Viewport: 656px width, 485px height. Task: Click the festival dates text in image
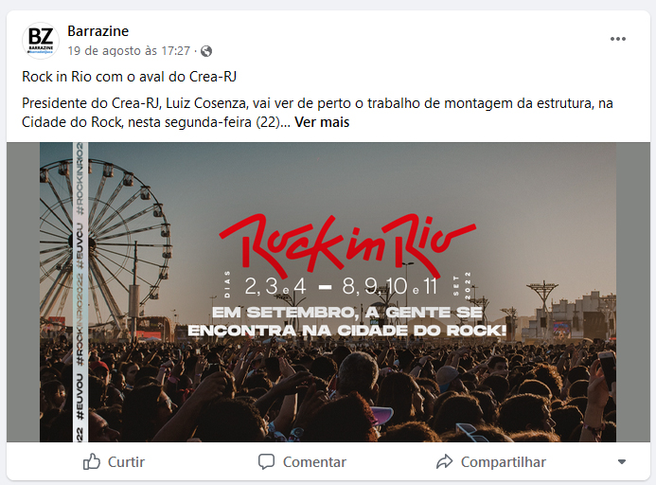(x=341, y=286)
